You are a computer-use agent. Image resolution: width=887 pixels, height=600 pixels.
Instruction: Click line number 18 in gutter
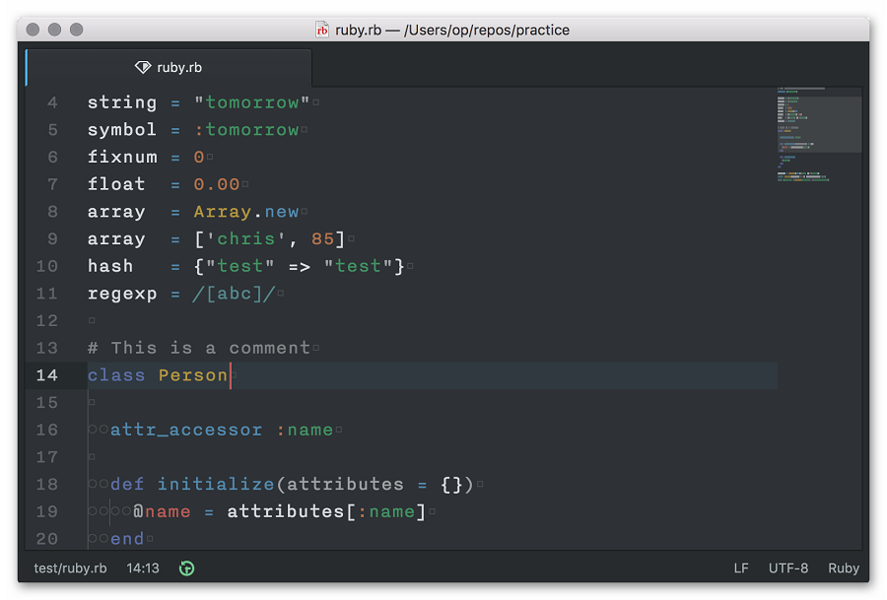[x=47, y=484]
